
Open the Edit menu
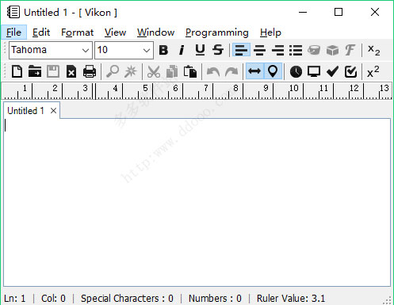point(41,32)
